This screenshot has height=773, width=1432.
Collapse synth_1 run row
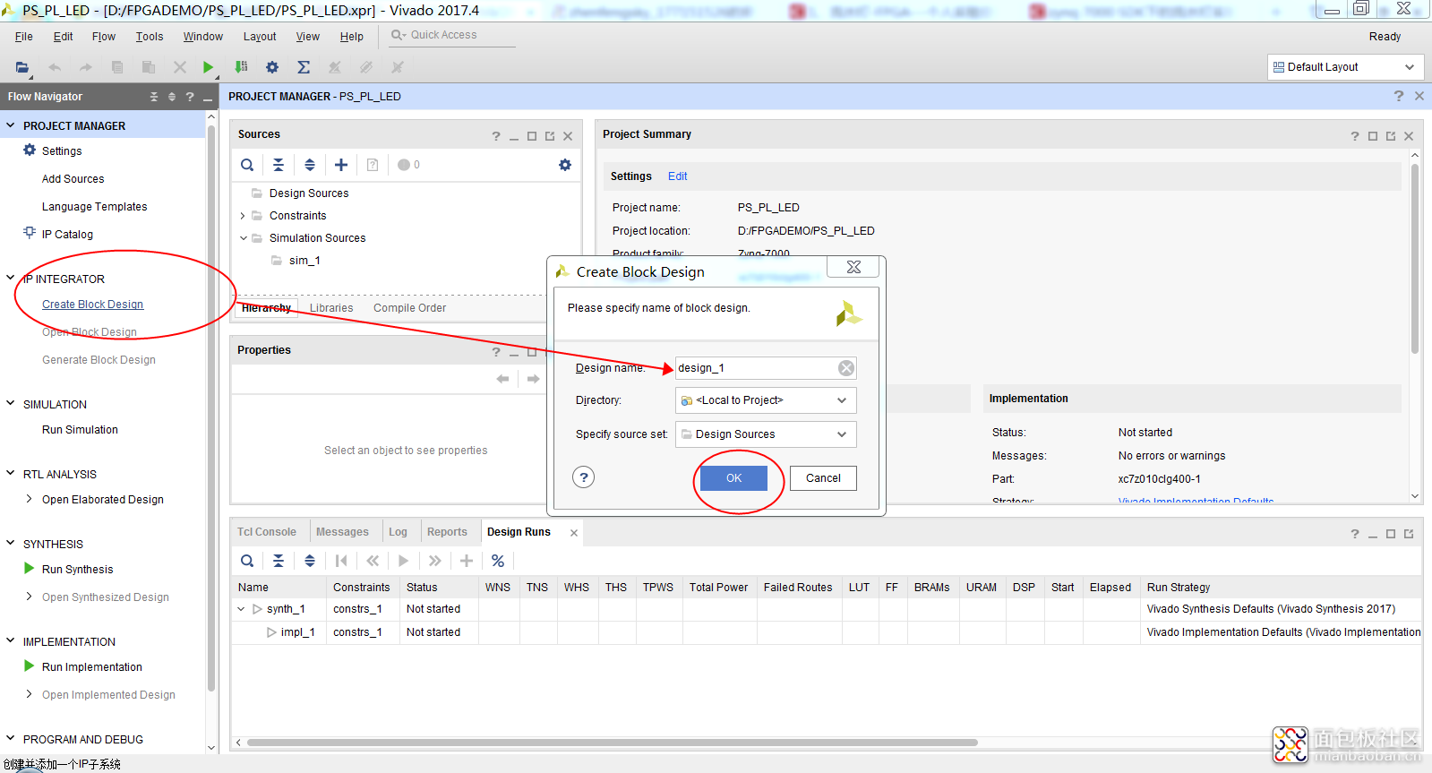(241, 609)
